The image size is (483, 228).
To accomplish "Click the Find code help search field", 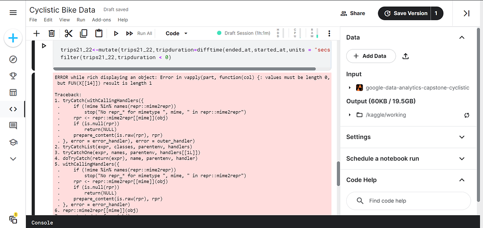I will tap(408, 201).
